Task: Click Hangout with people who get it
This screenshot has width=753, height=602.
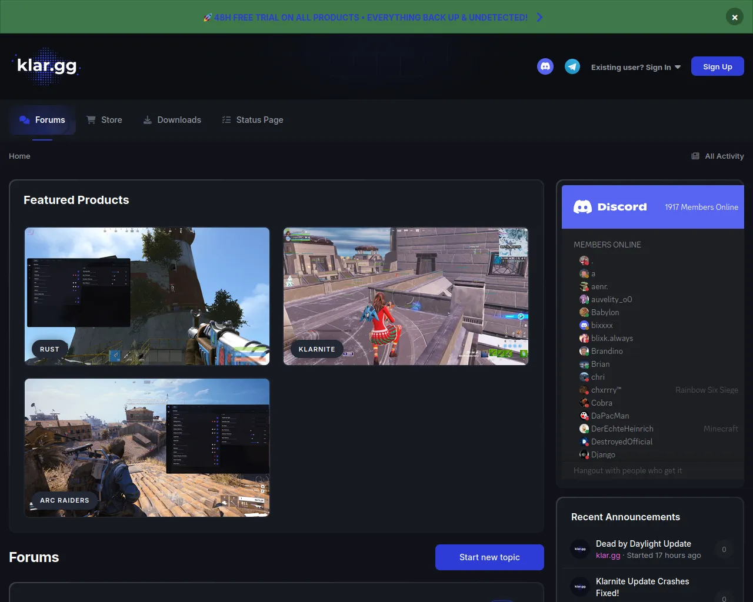Action: (x=628, y=470)
